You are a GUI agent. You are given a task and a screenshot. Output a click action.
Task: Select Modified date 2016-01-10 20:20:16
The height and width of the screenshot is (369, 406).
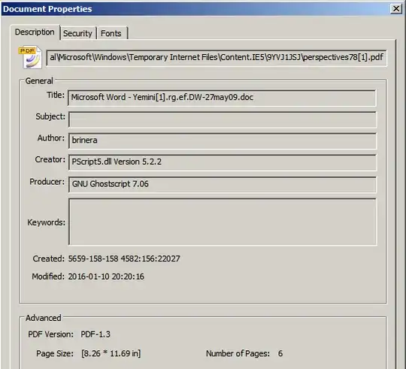[106, 277]
